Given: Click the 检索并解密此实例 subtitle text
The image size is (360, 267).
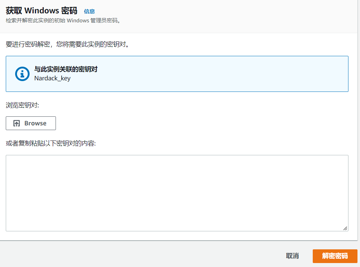Looking at the screenshot, I should [63, 21].
